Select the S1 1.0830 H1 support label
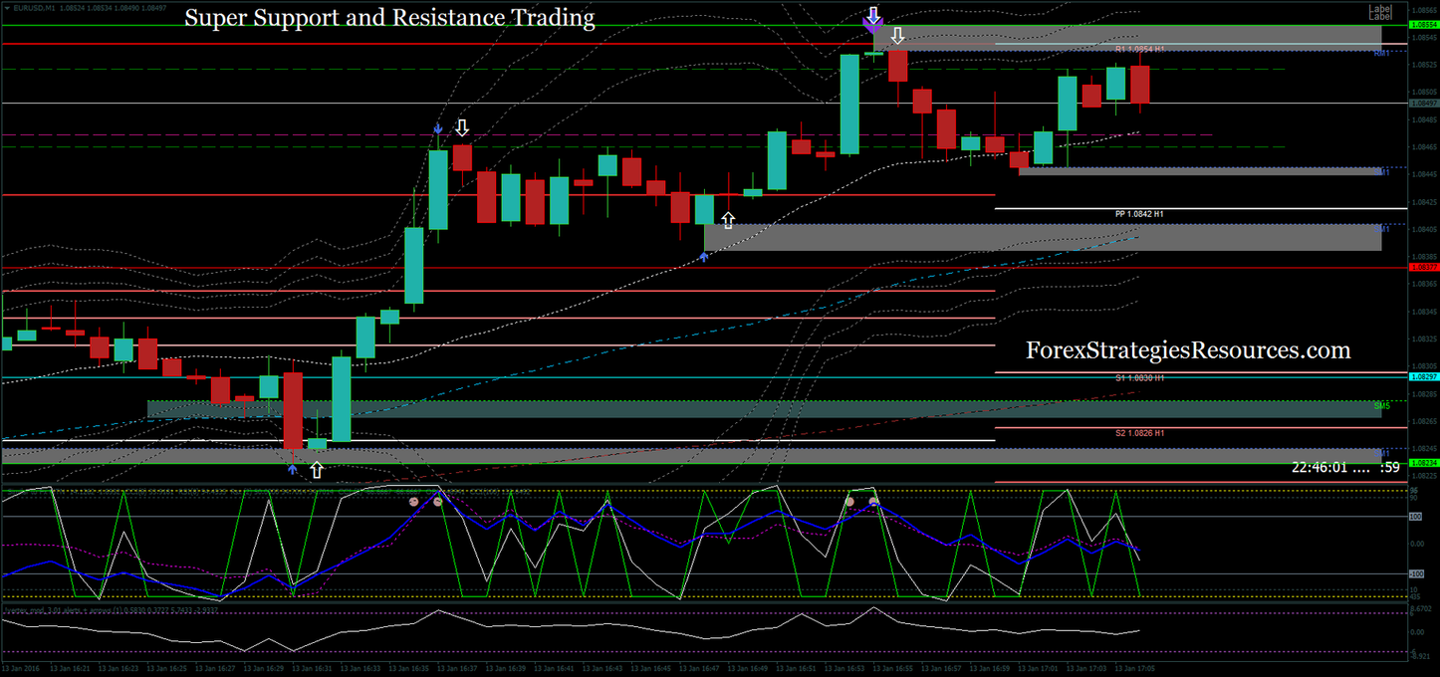The height and width of the screenshot is (677, 1440). [x=1139, y=378]
